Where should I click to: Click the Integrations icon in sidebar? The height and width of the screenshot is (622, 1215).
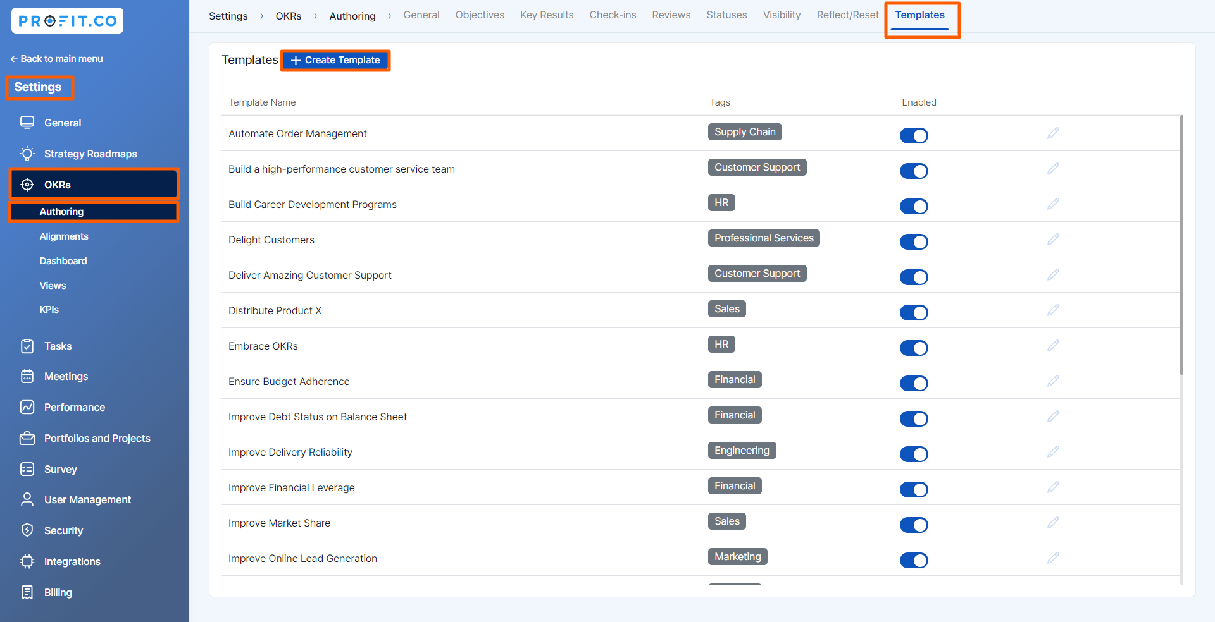(27, 561)
